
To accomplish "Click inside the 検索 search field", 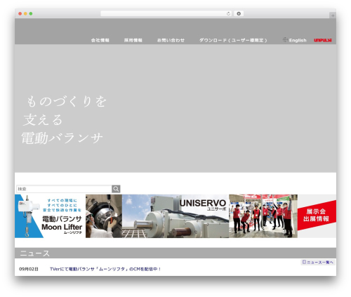I will click(64, 189).
